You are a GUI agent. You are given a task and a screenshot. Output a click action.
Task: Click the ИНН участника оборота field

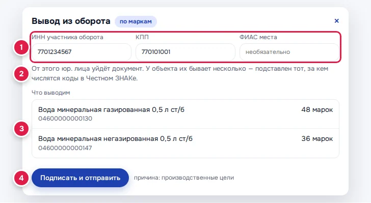pos(82,52)
